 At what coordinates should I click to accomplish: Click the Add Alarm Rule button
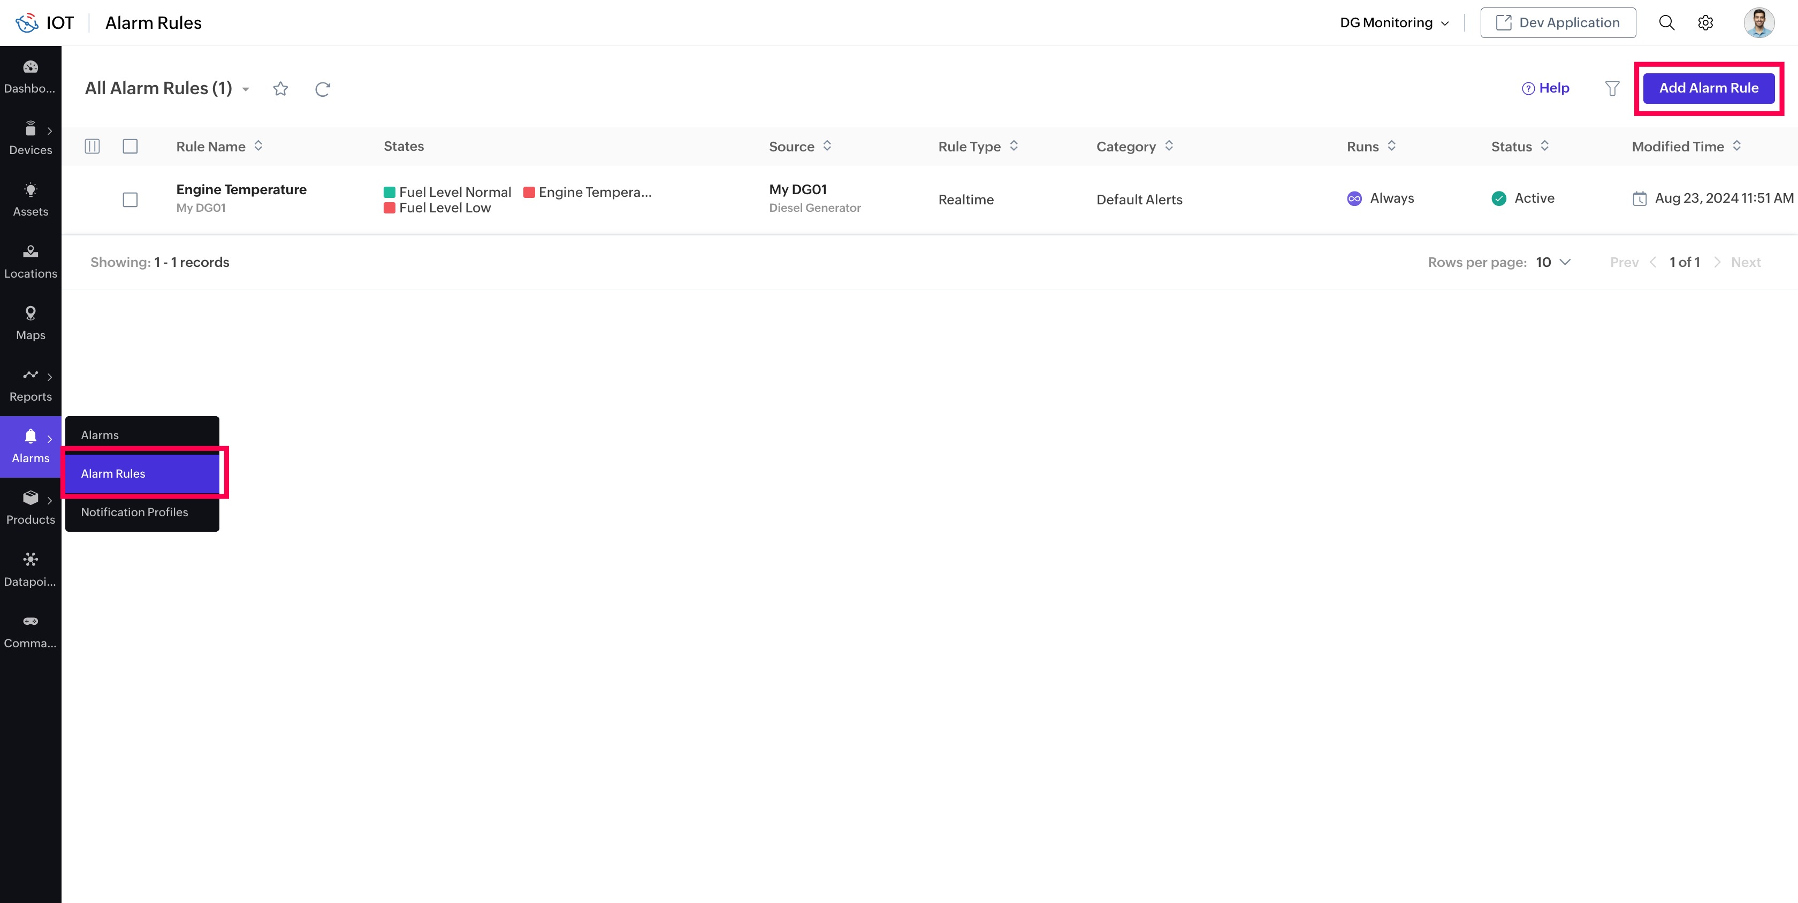coord(1708,88)
